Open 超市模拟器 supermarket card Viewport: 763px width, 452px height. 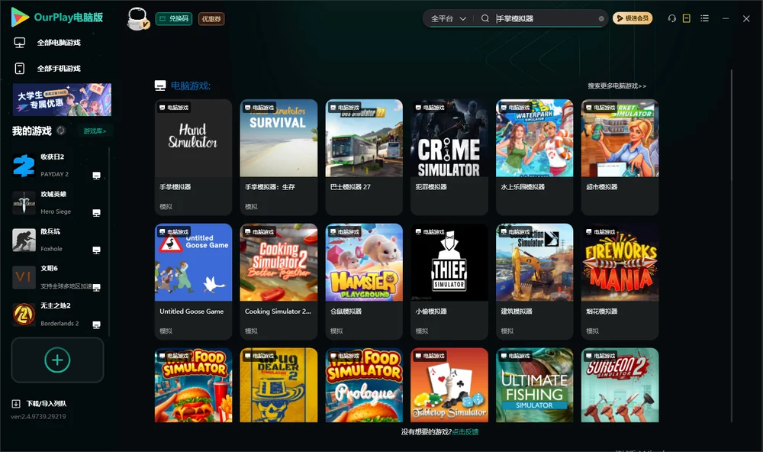pos(620,157)
